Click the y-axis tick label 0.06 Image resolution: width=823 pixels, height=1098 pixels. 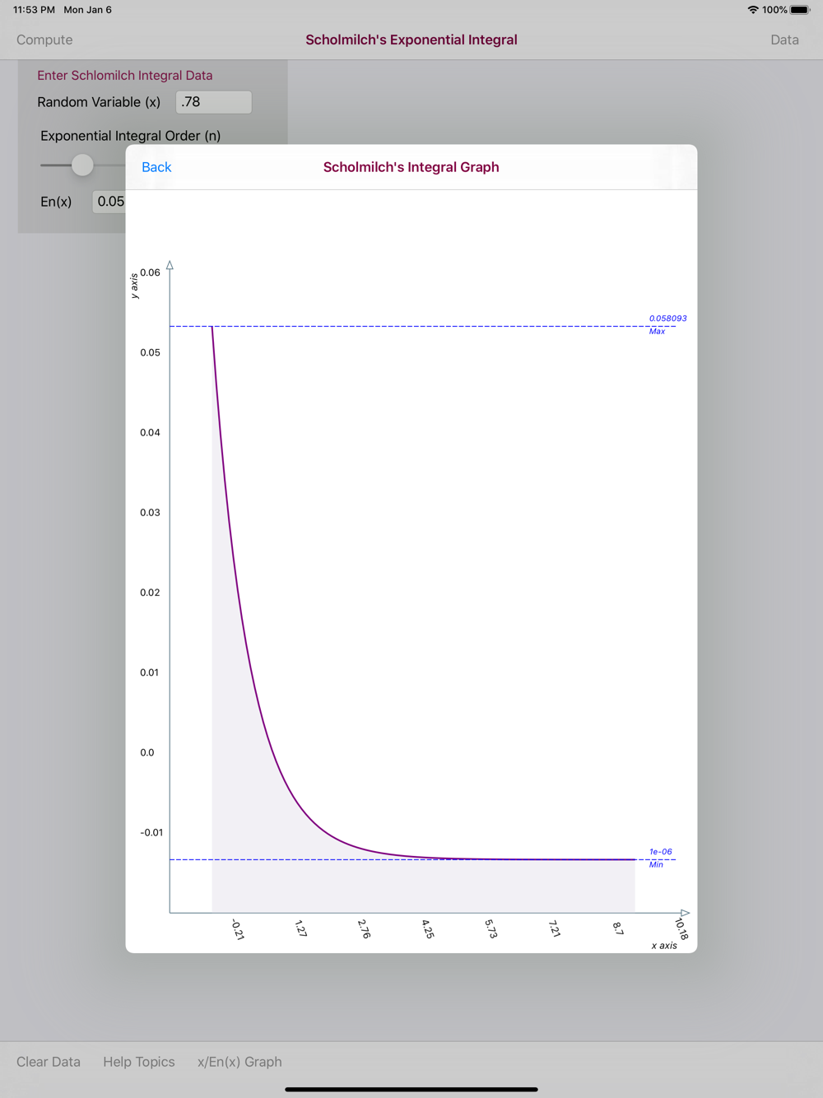point(150,272)
